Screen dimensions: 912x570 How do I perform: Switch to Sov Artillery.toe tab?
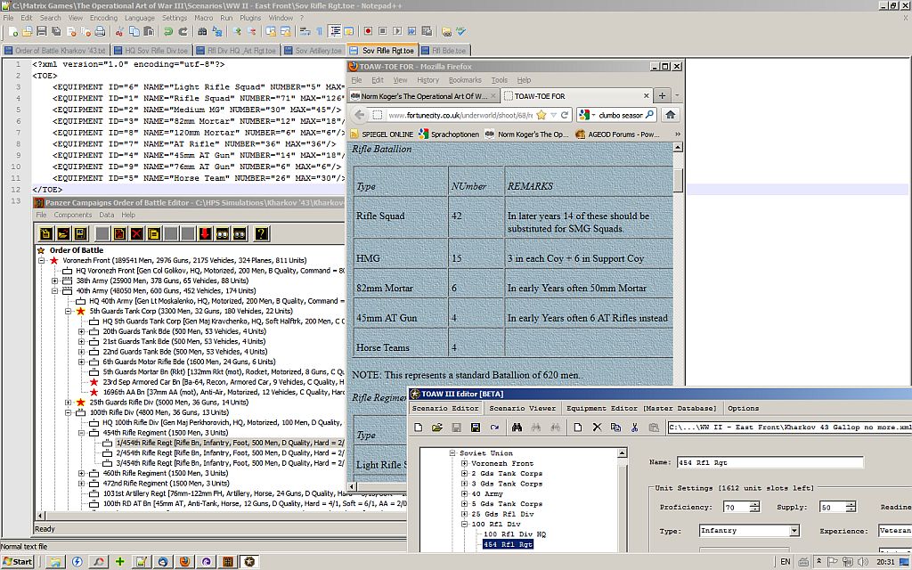tap(313, 51)
